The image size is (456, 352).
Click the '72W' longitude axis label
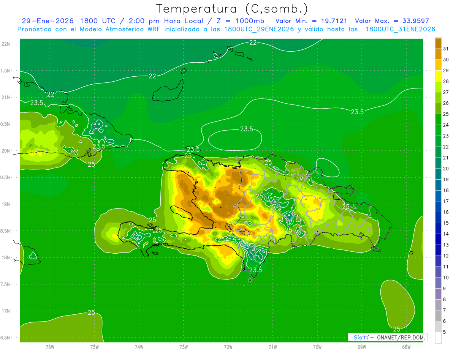(228, 347)
